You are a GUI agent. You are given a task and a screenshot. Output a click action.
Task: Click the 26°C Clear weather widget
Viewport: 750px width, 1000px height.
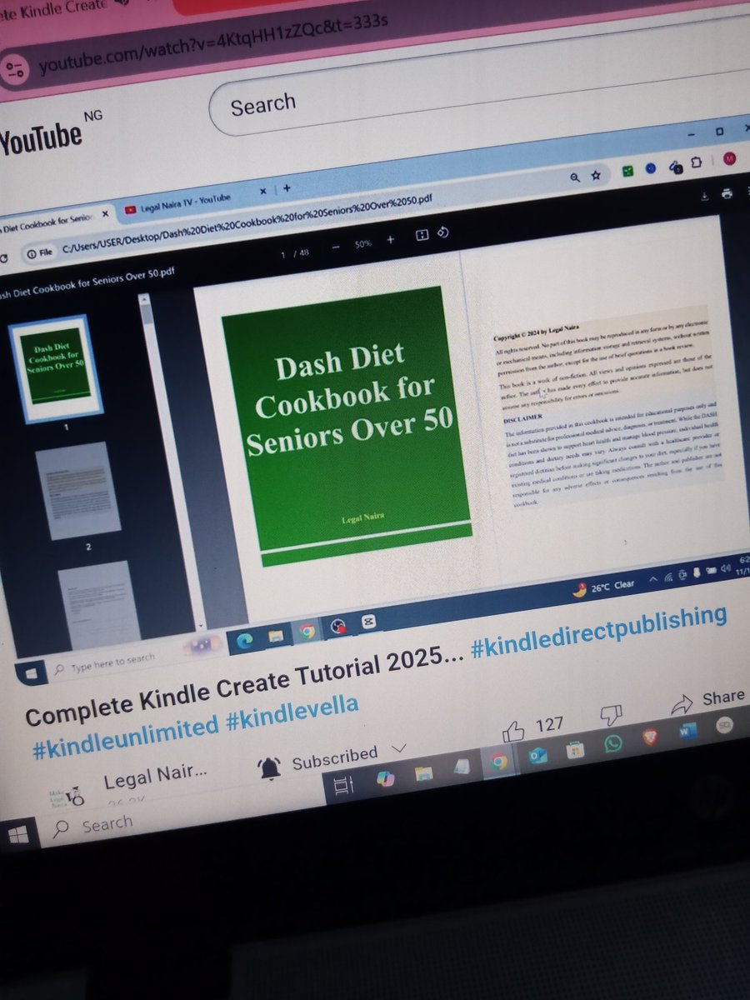coord(604,587)
